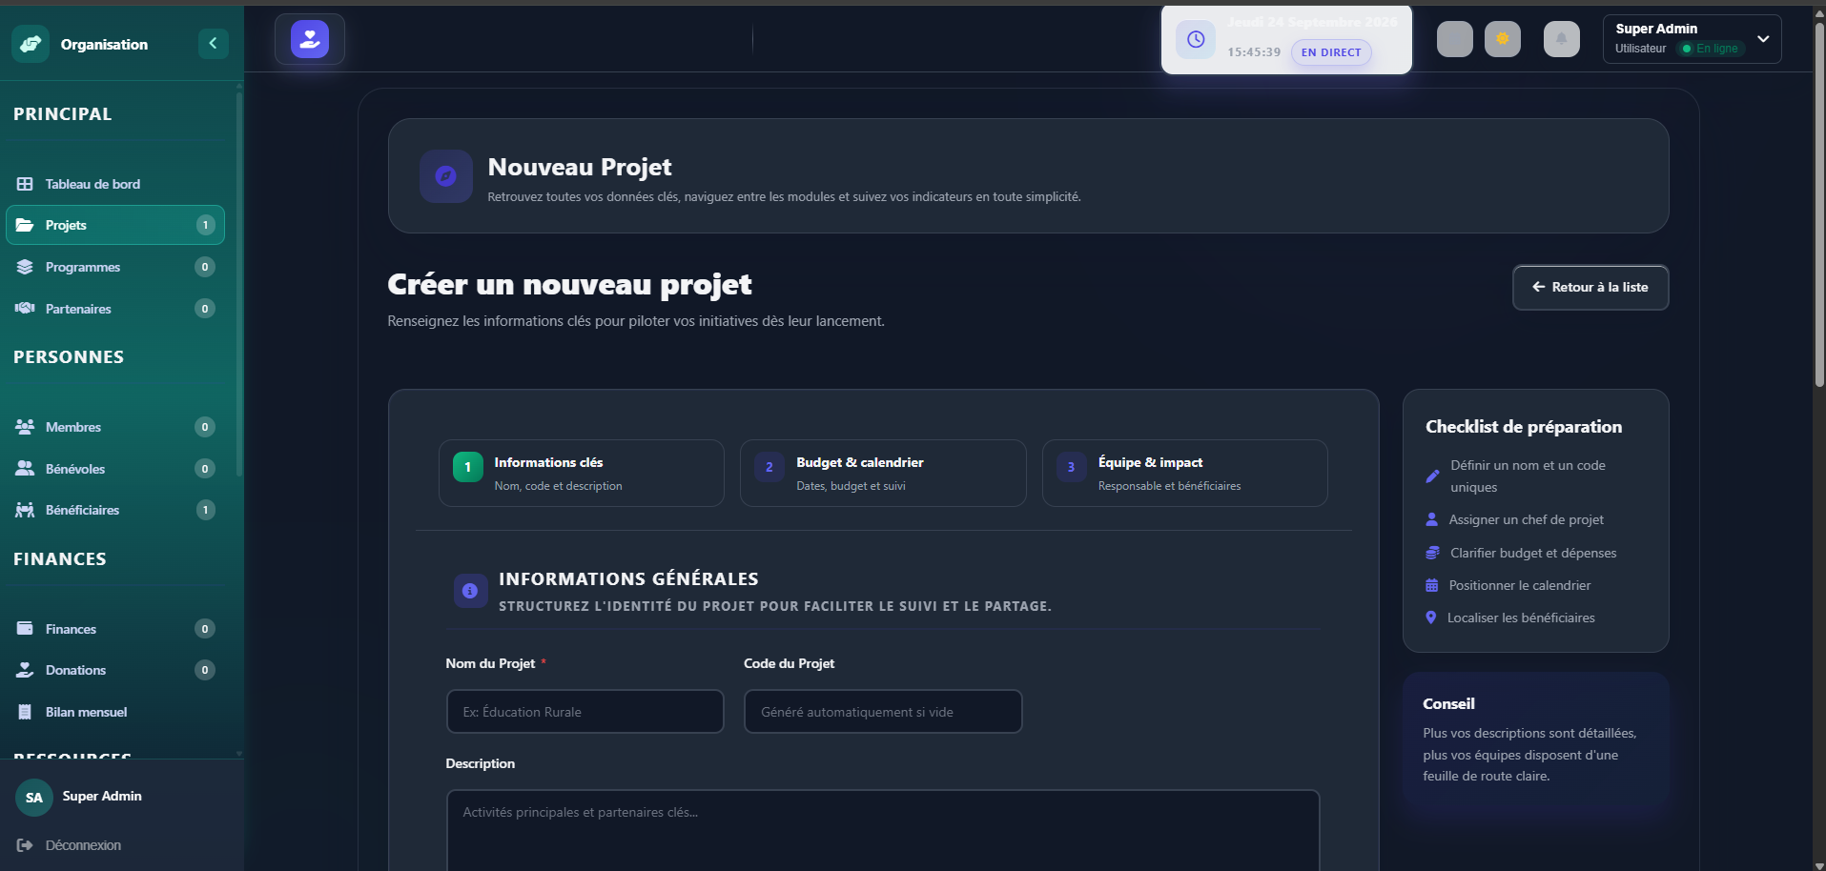
Task: Click the purple hand-holding-user icon in header
Action: 310,39
